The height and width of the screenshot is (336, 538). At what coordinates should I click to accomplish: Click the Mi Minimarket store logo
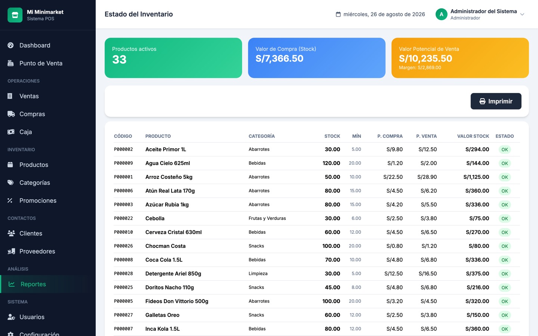tap(15, 15)
